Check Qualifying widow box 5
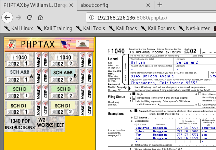The width and height of the screenshot is (216, 150). (x=200, y=104)
